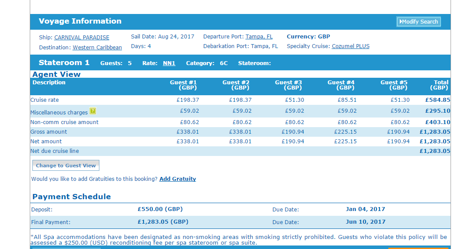Select the Net due cruise line total

[435, 151]
